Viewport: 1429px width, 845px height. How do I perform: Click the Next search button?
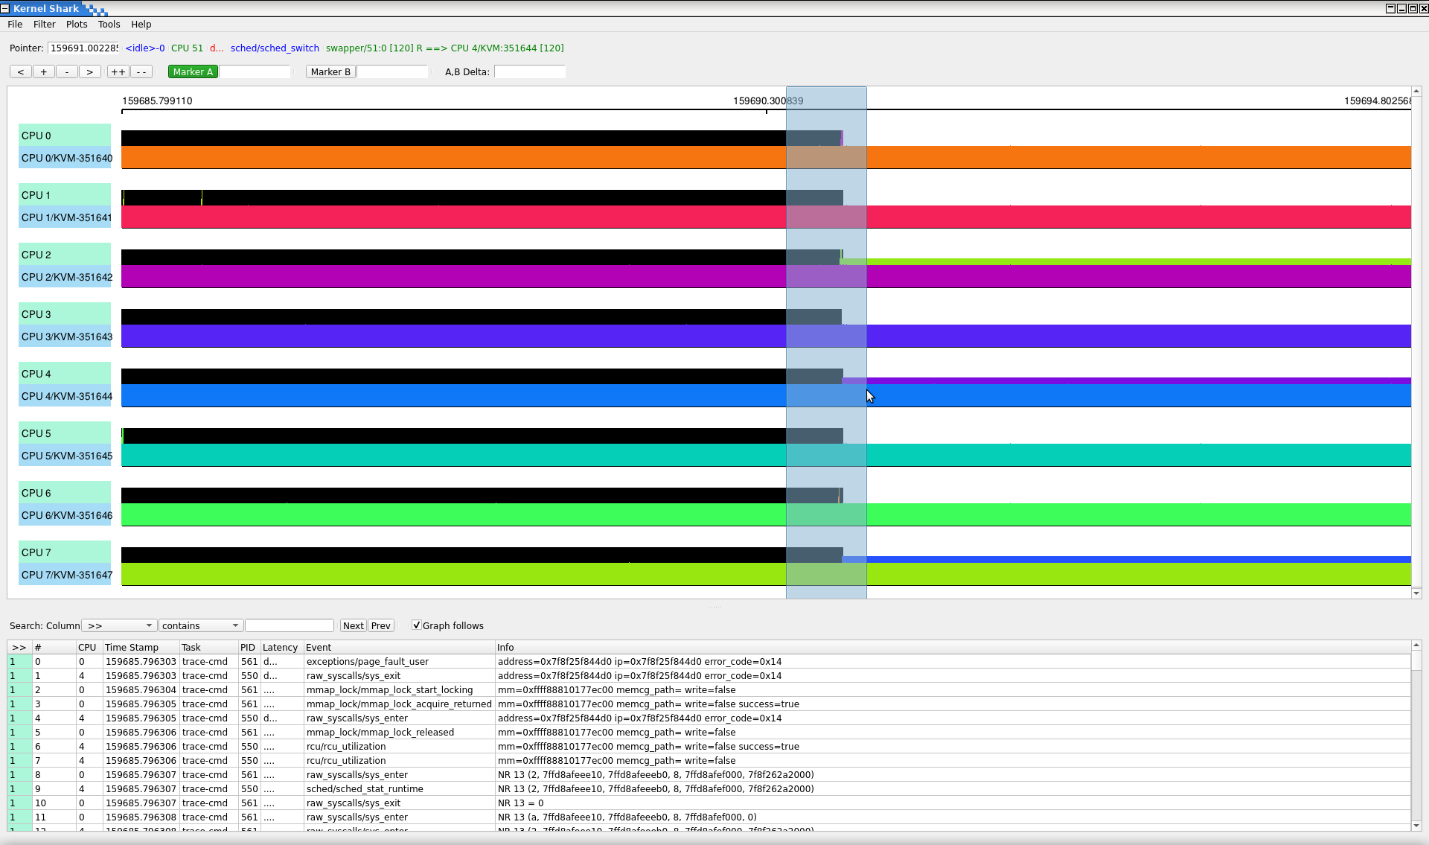coord(353,625)
